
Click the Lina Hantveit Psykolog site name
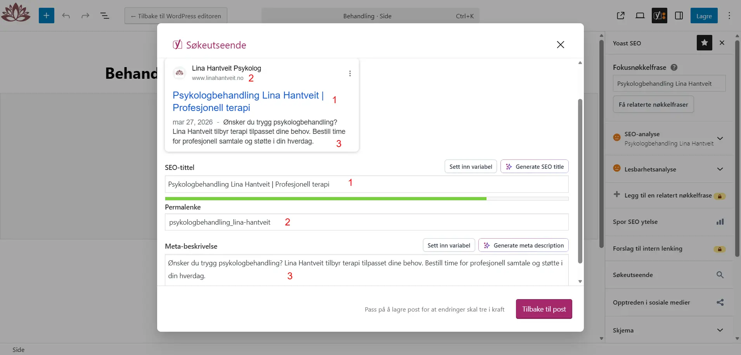(227, 68)
